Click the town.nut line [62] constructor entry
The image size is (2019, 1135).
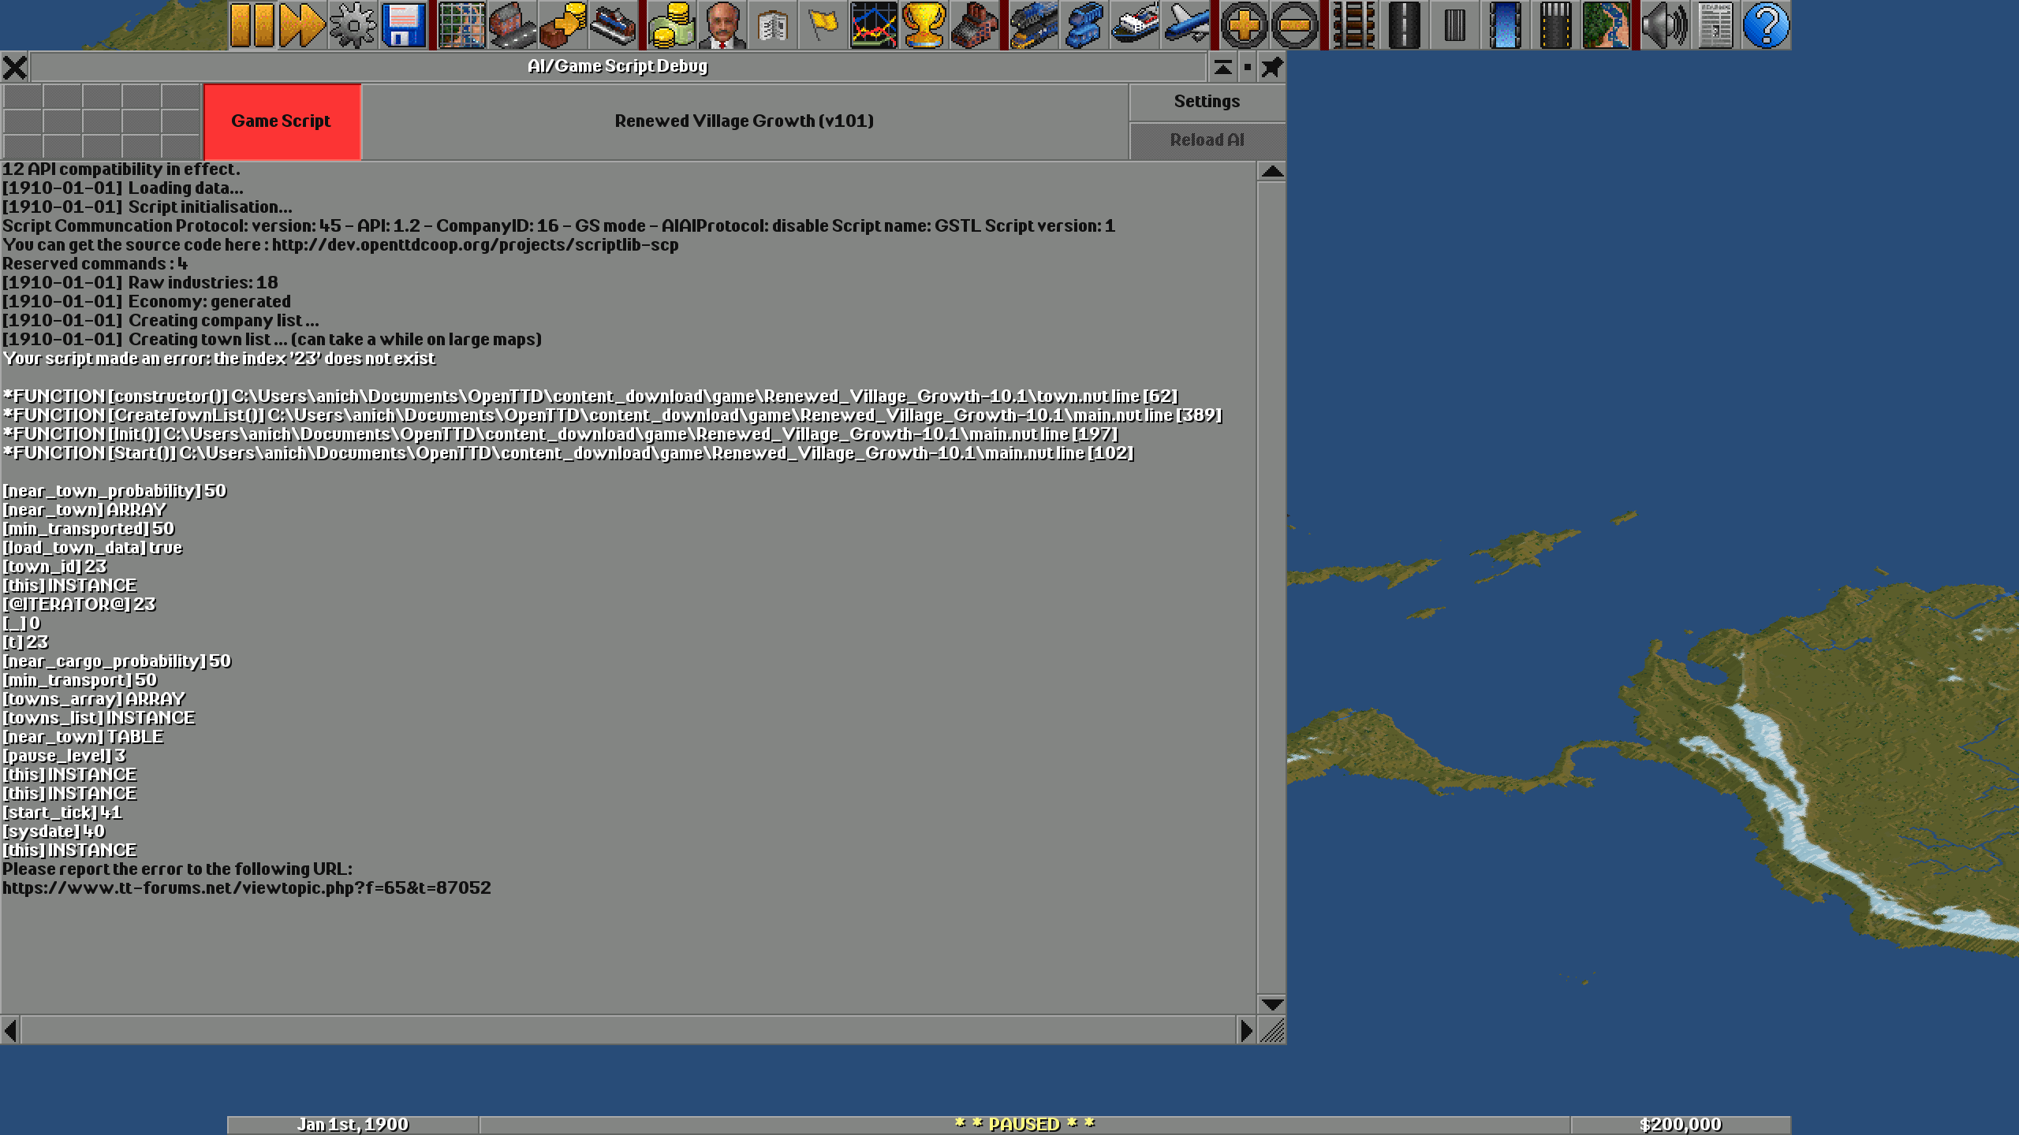tap(590, 396)
